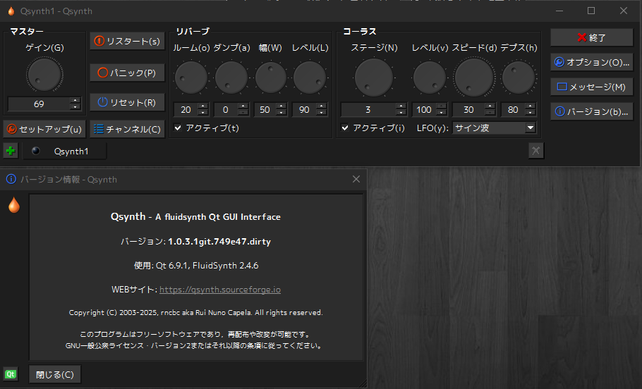Click the chorus レベル(v) level knob
This screenshot has height=389, width=642.
point(429,78)
